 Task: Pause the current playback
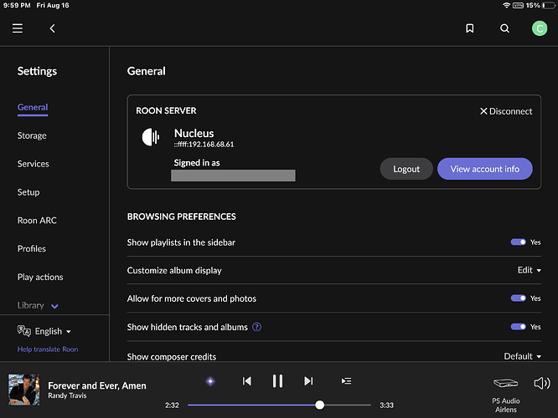[277, 381]
